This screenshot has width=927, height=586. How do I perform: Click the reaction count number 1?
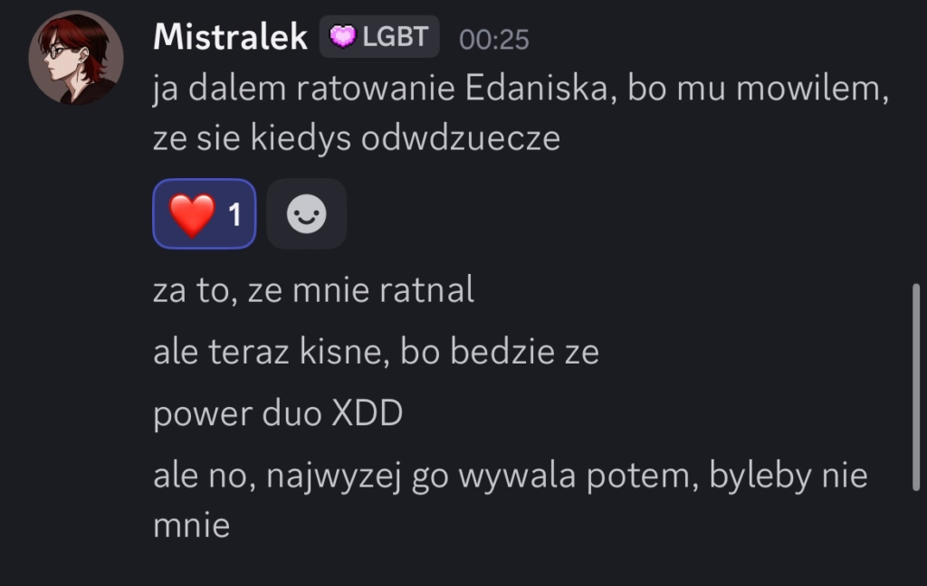coord(234,214)
